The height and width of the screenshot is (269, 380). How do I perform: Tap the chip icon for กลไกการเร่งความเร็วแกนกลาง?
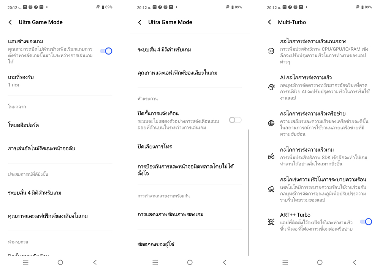[271, 51]
